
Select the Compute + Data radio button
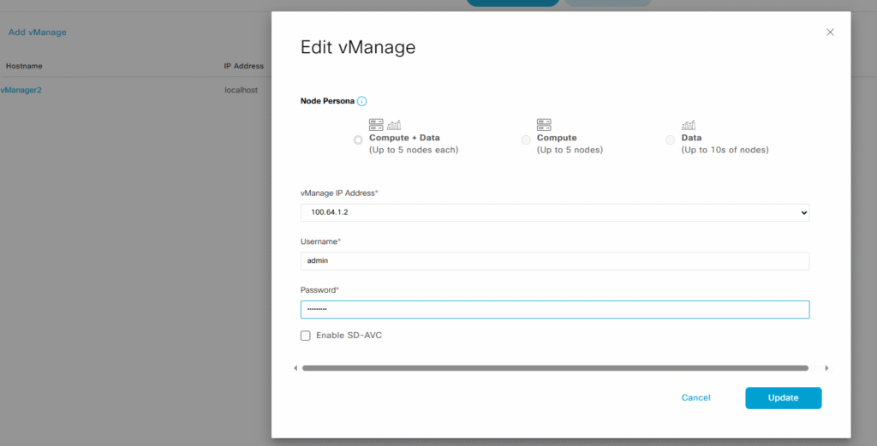click(358, 140)
